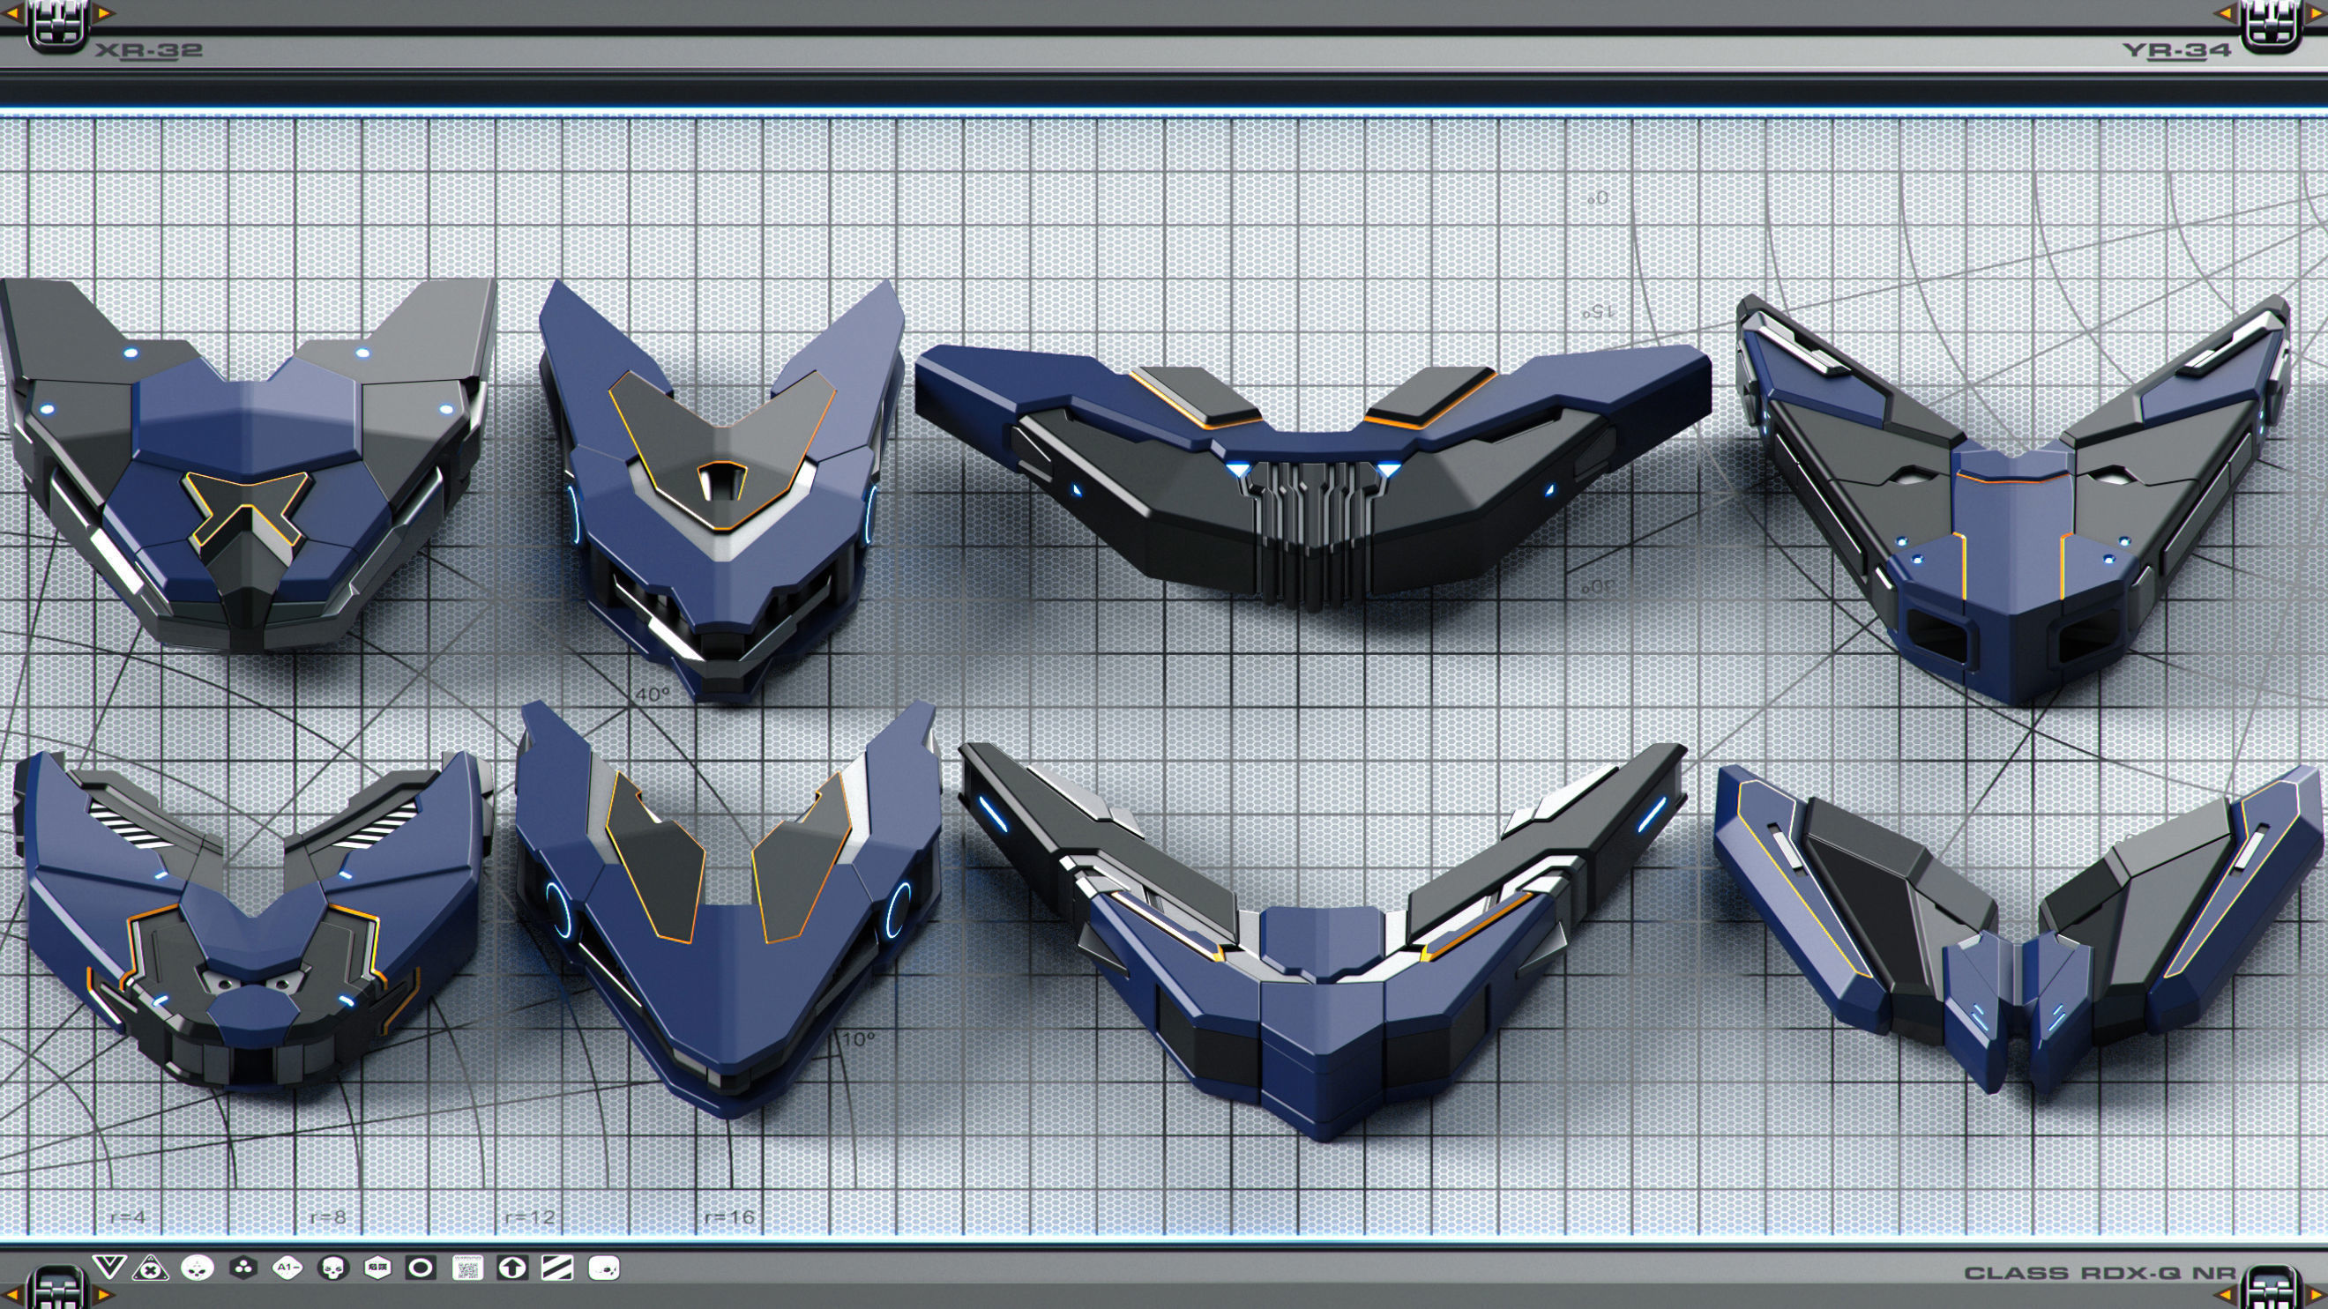Click the triangle icon with X mark

151,1268
